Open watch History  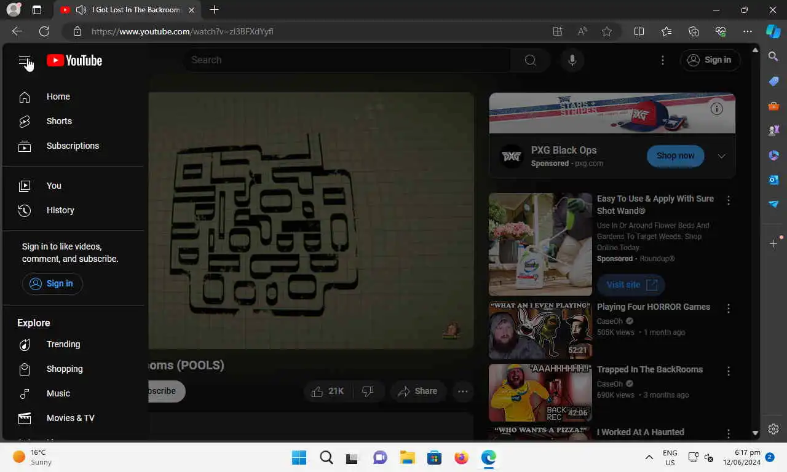tap(74, 210)
